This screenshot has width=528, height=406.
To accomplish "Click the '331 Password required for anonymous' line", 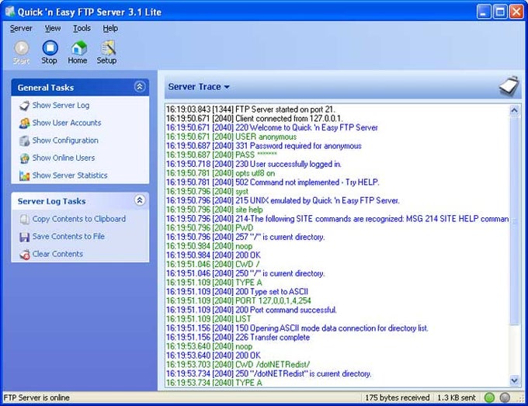I will tap(264, 146).
